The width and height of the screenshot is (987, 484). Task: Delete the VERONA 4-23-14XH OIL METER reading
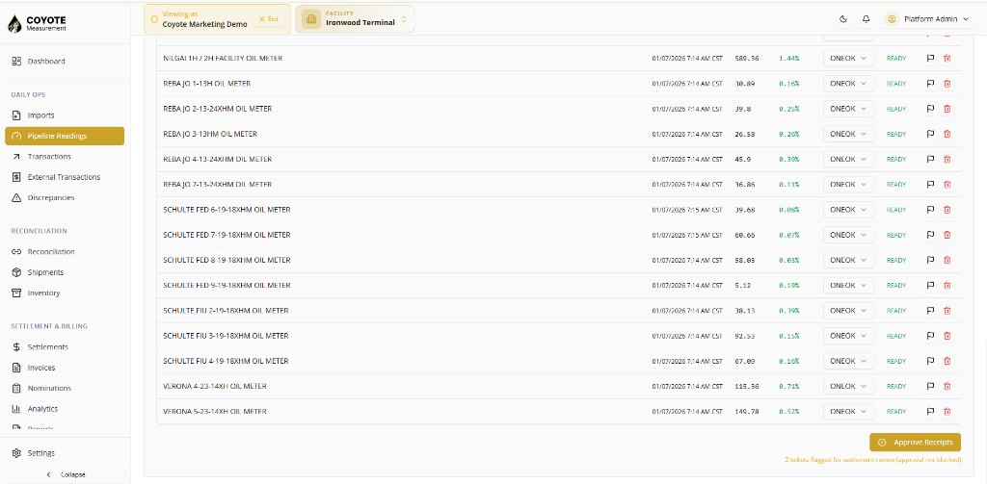(947, 386)
